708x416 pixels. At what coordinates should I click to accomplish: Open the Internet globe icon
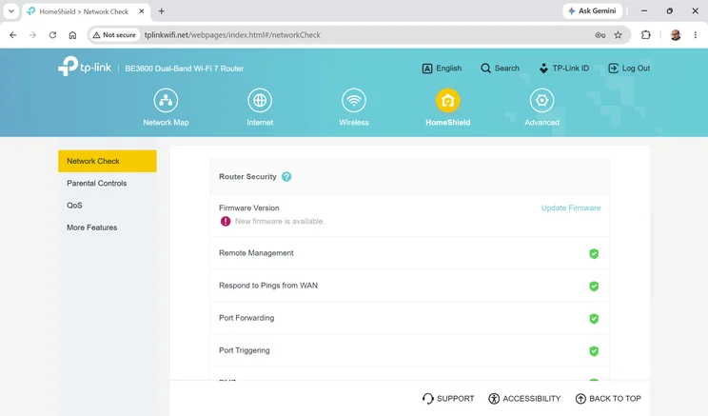260,100
